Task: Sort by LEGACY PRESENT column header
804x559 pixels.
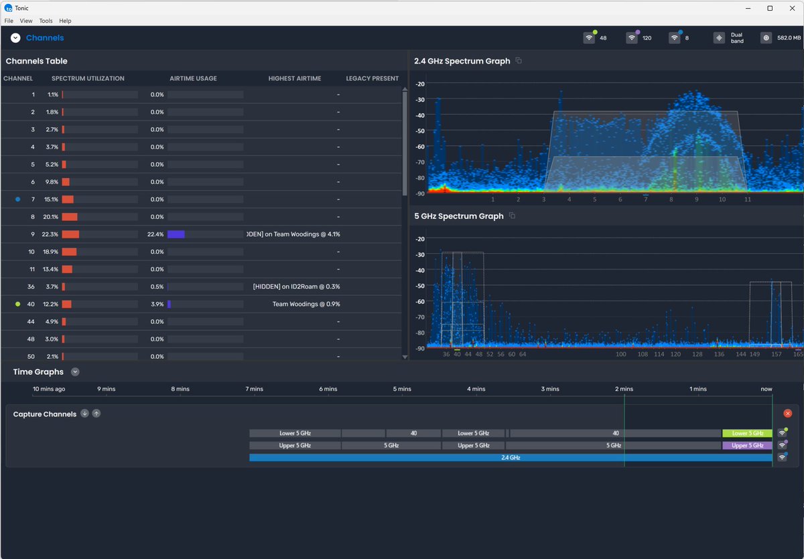Action: [373, 78]
